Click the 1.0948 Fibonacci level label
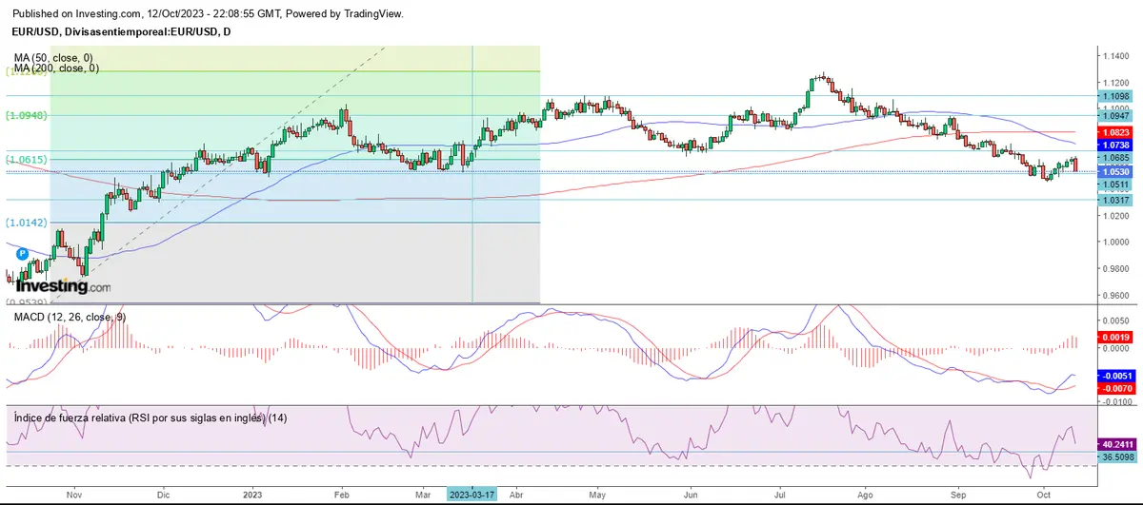Viewport: 1143px width, 505px height. [27, 115]
